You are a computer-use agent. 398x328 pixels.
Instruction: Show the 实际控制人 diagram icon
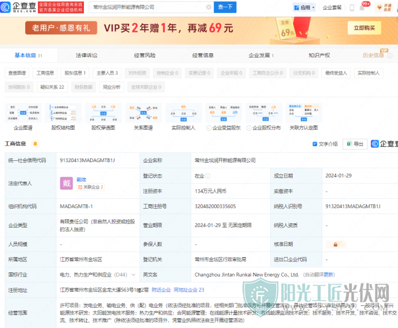[183, 114]
